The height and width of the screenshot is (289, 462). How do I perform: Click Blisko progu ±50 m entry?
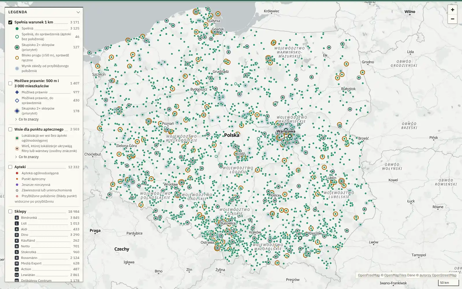click(x=47, y=58)
